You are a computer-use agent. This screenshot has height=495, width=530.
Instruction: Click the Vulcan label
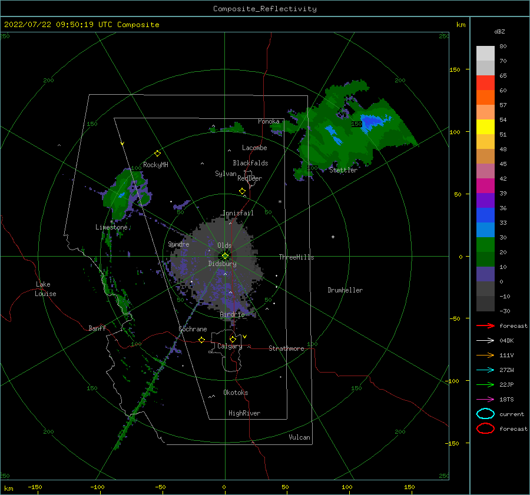pos(300,437)
